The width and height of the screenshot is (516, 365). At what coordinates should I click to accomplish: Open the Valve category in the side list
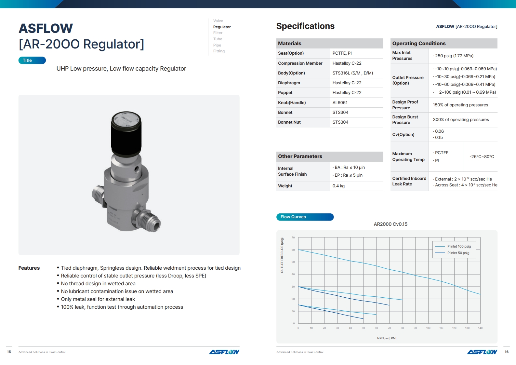coord(218,21)
